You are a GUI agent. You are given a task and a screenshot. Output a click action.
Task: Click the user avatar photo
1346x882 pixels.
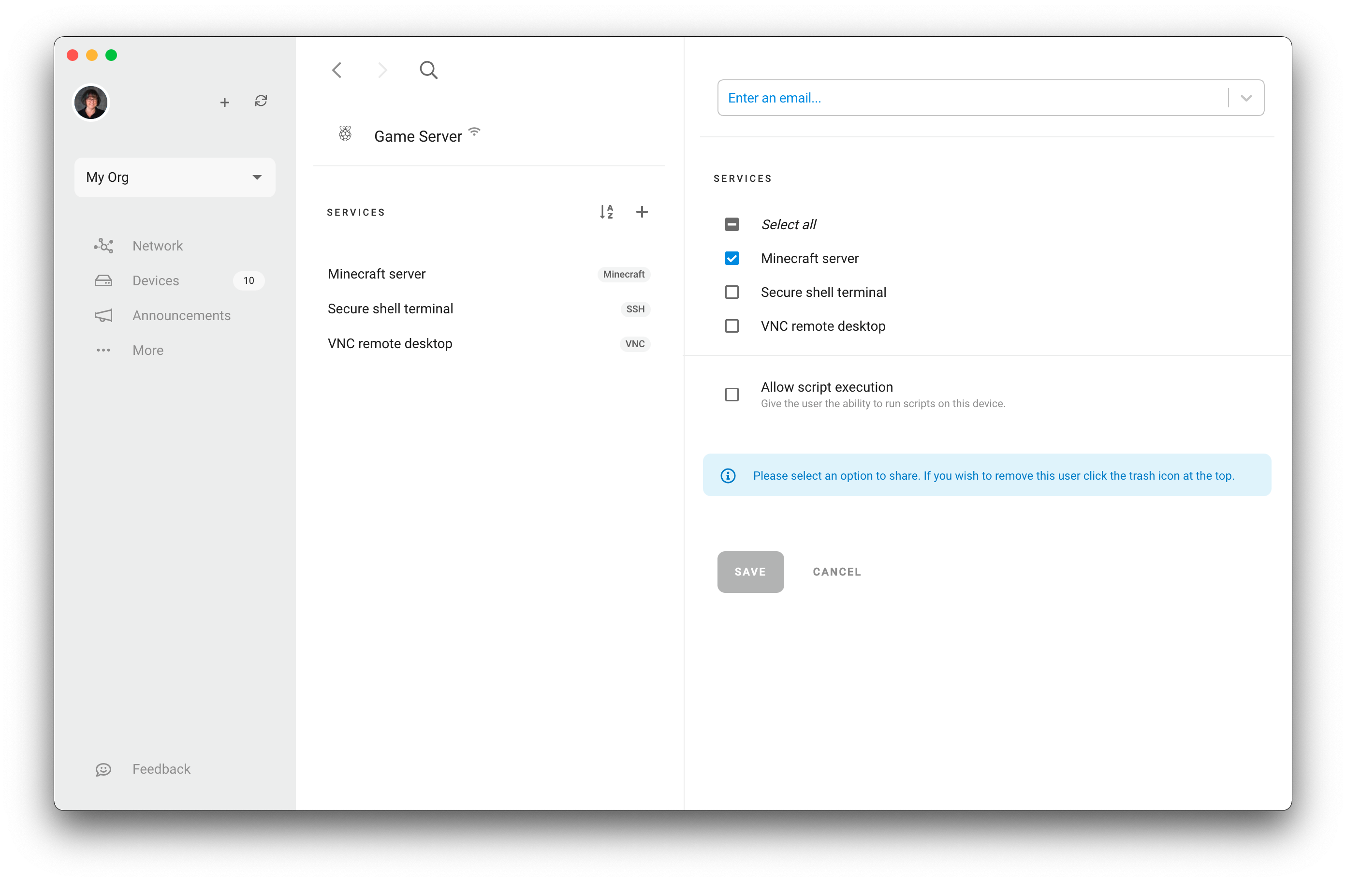pyautogui.click(x=90, y=103)
